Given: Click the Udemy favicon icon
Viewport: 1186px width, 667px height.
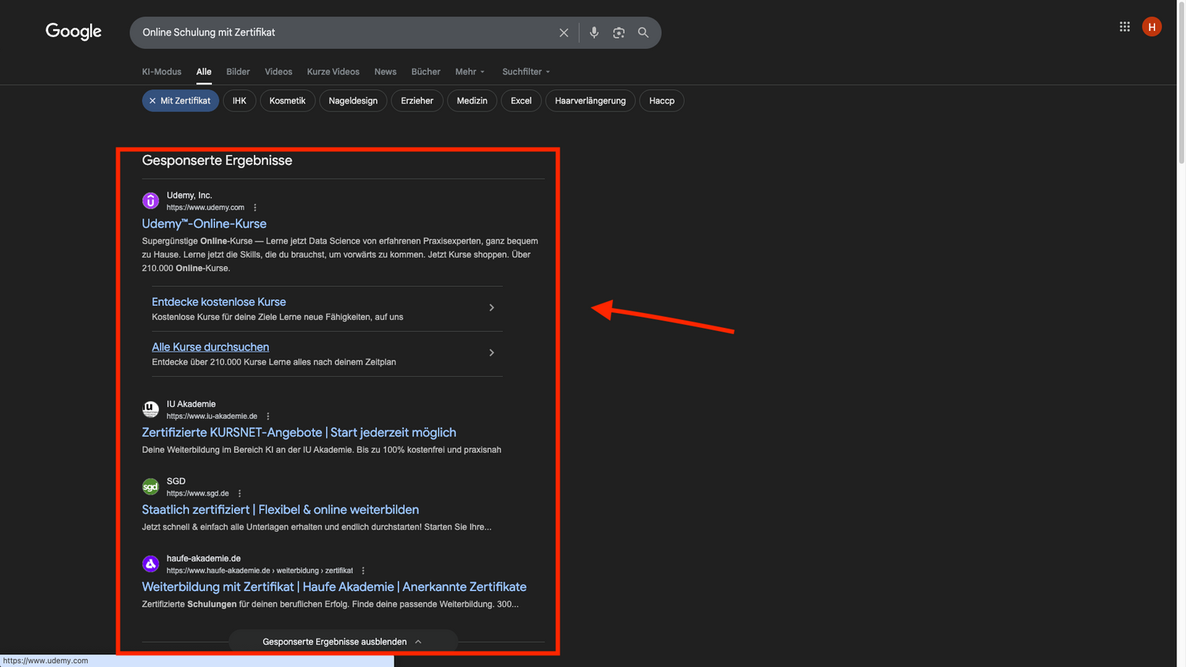Looking at the screenshot, I should coord(150,201).
